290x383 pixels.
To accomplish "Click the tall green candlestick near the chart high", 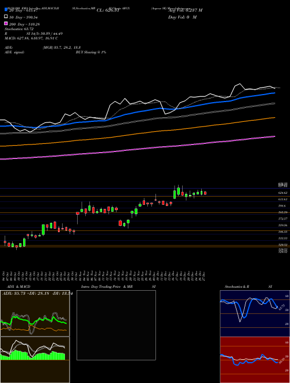I will tap(175, 194).
